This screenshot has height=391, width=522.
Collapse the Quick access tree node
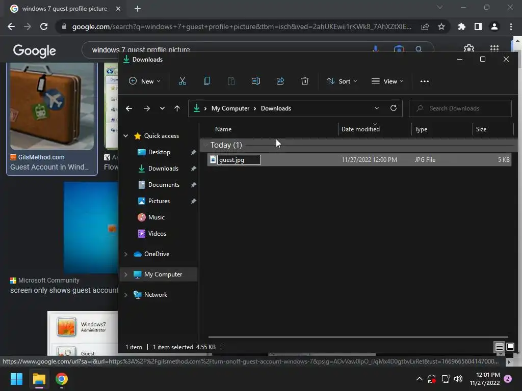pyautogui.click(x=126, y=135)
